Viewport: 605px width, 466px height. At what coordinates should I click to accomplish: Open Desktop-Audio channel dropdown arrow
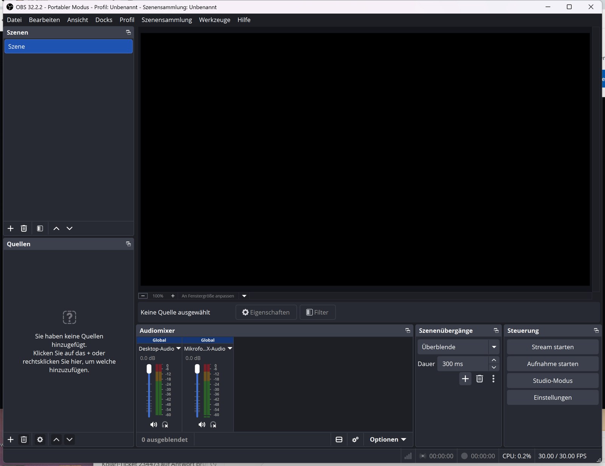[178, 348]
